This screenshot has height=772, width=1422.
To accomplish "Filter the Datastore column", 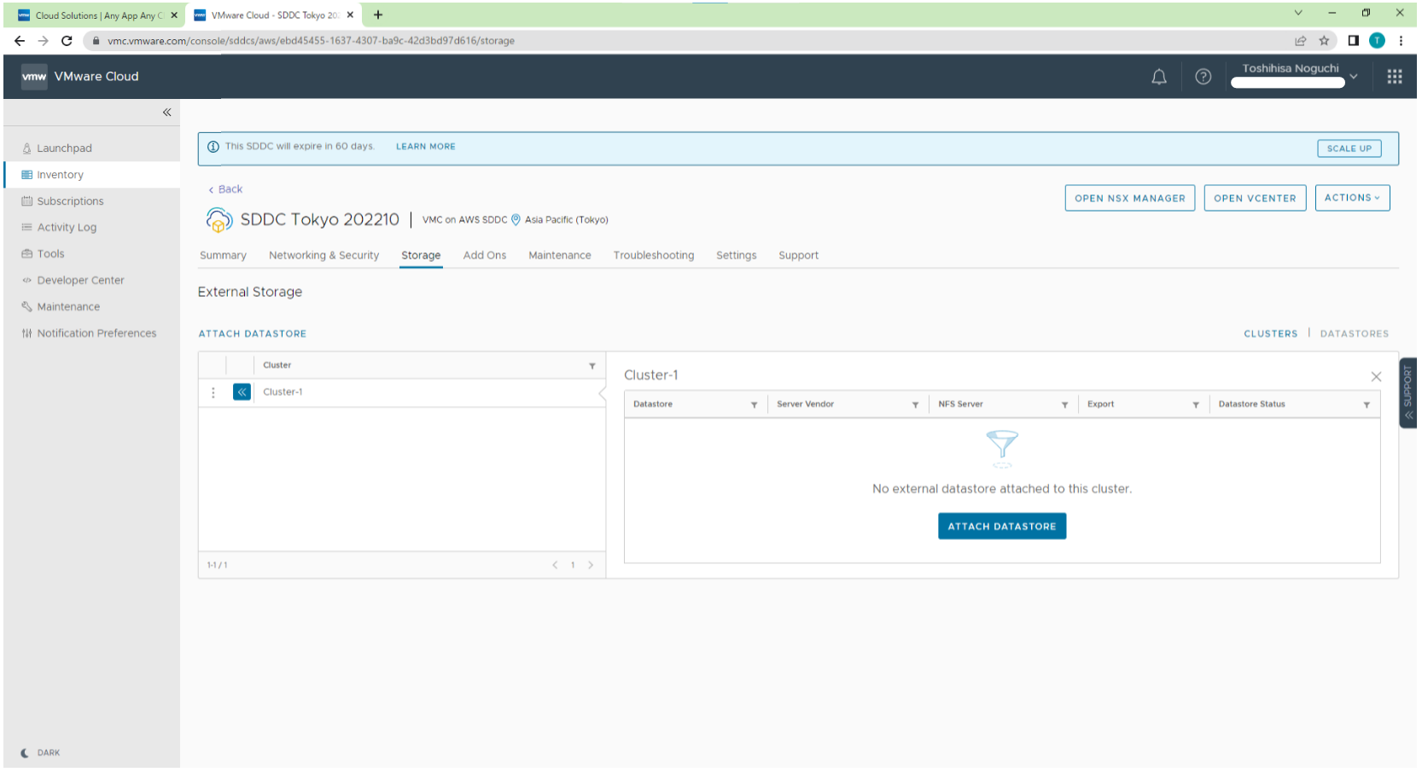I will click(755, 405).
